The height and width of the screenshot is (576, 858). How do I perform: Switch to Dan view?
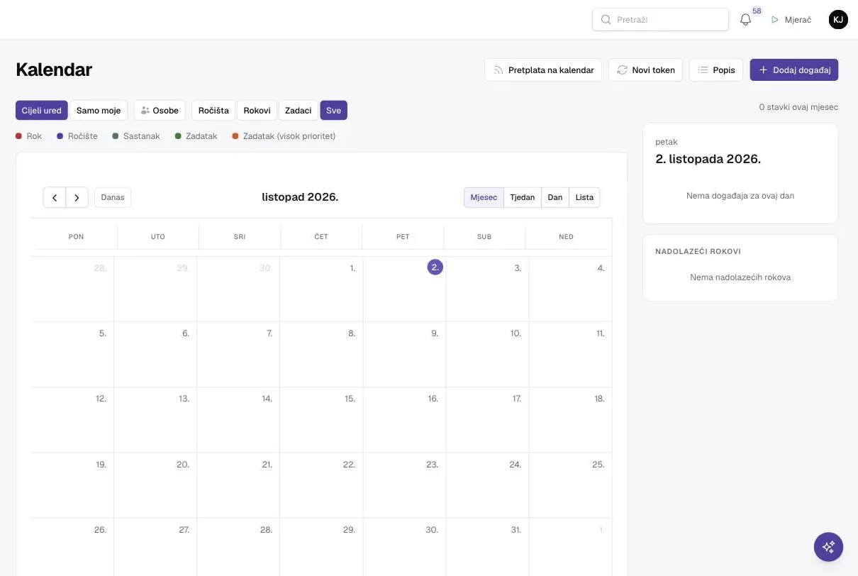tap(555, 197)
